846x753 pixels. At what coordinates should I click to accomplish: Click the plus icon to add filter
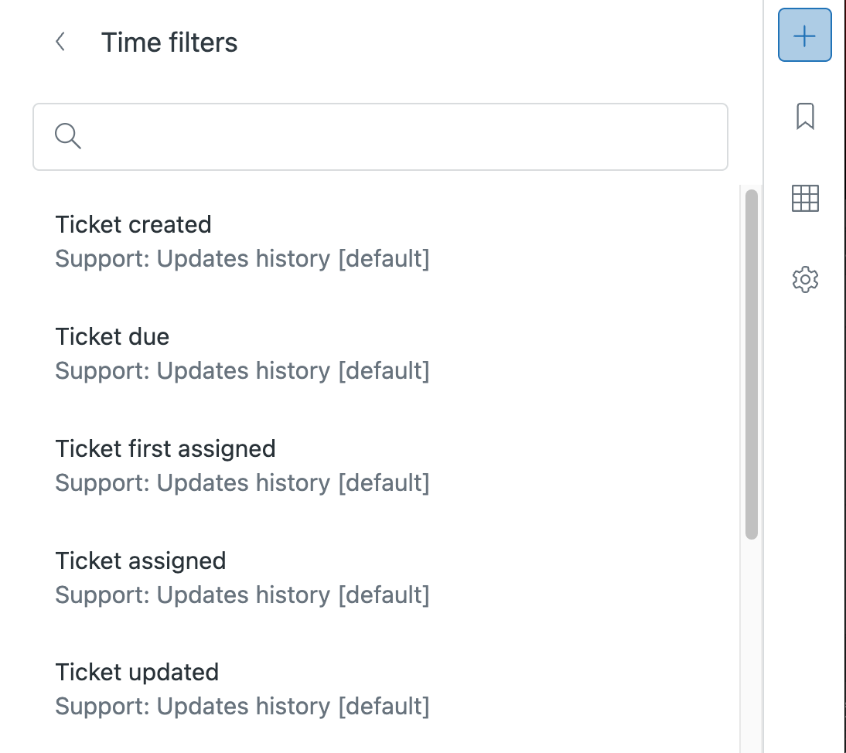point(804,36)
